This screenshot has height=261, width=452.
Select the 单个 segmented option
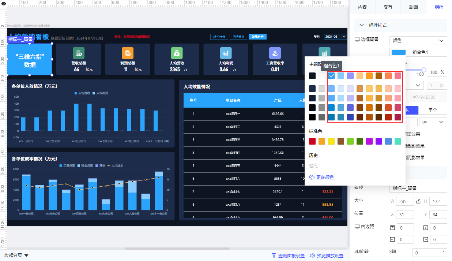[433, 110]
